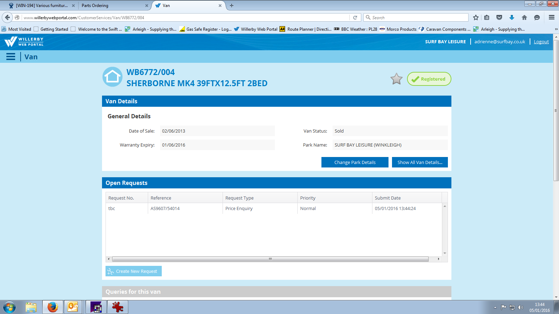The image size is (559, 314).
Task: Click the address bar URL
Action: (185, 17)
